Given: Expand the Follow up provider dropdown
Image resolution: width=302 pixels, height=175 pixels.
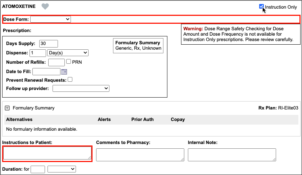Looking at the screenshot, I should (x=81, y=88).
